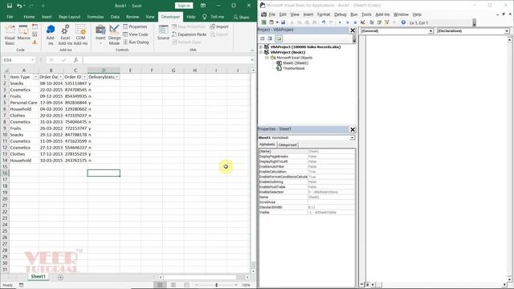Click the Reset stop icon in VBA toolbar
Image resolution: width=514 pixels, height=289 pixels.
355,22
